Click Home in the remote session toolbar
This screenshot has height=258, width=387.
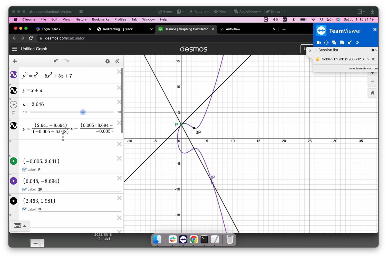(x=165, y=12)
